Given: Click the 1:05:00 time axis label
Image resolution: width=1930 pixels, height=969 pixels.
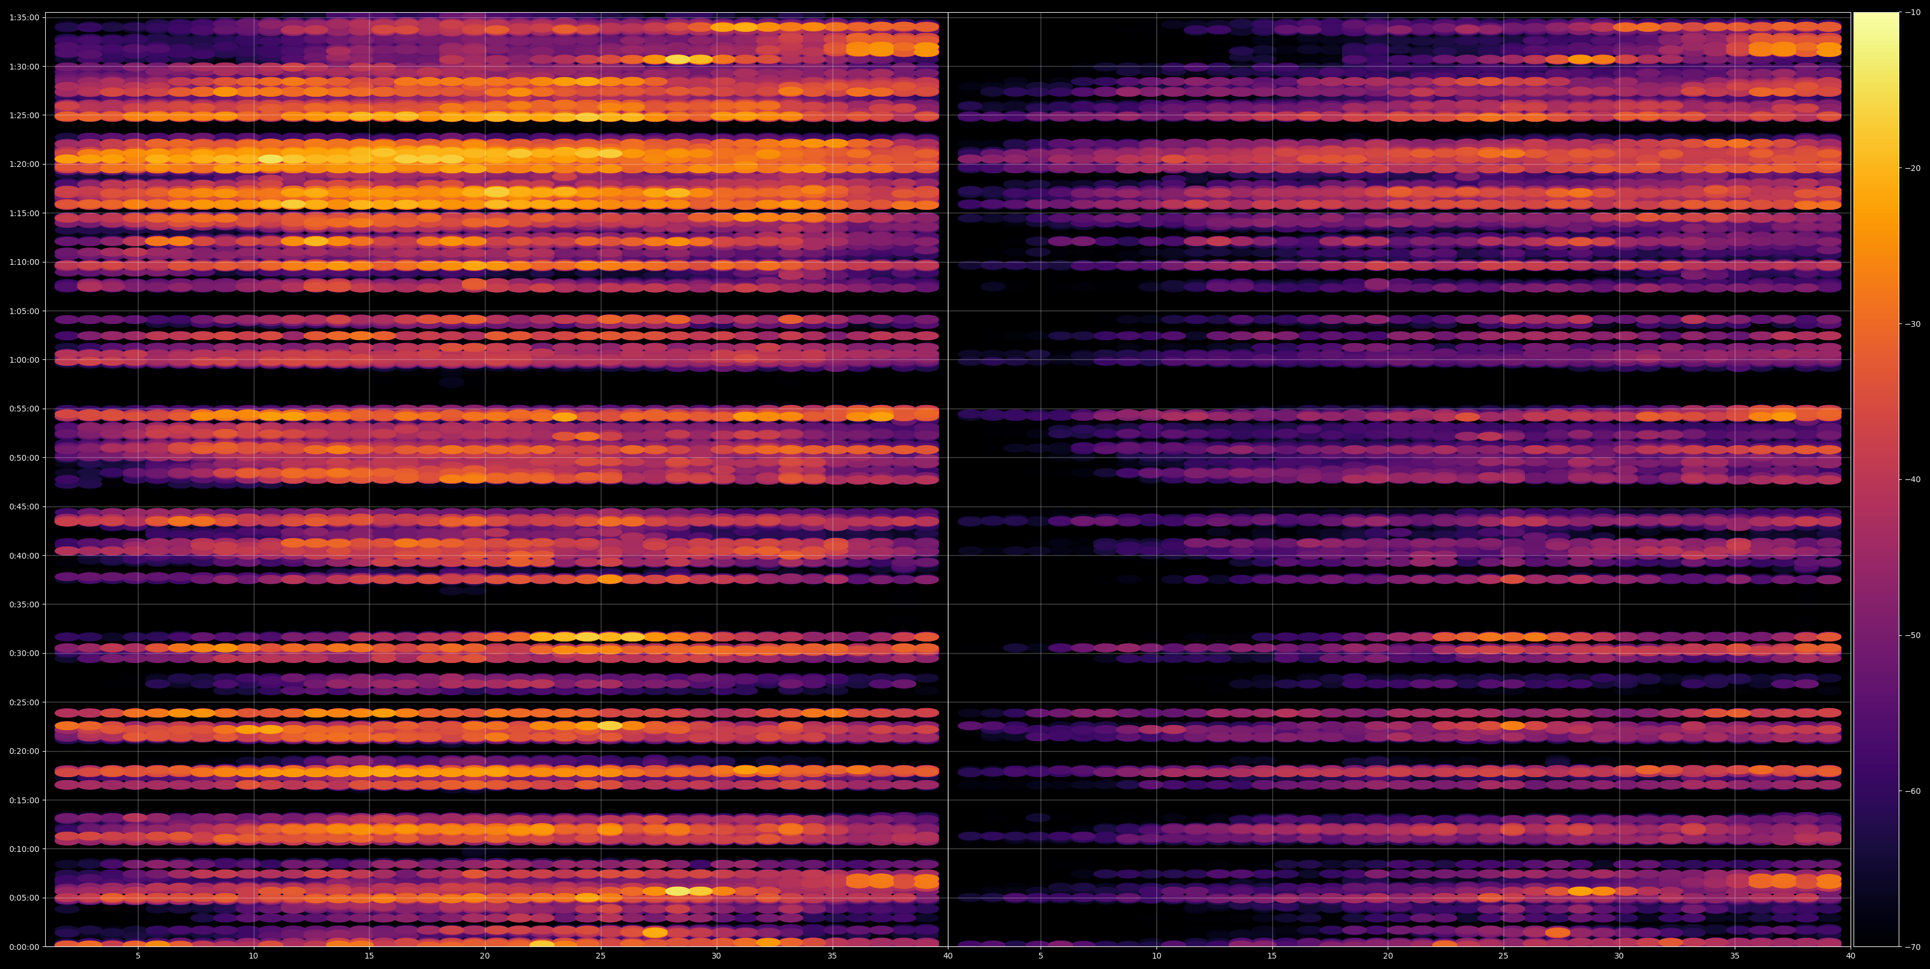Looking at the screenshot, I should click(x=24, y=311).
